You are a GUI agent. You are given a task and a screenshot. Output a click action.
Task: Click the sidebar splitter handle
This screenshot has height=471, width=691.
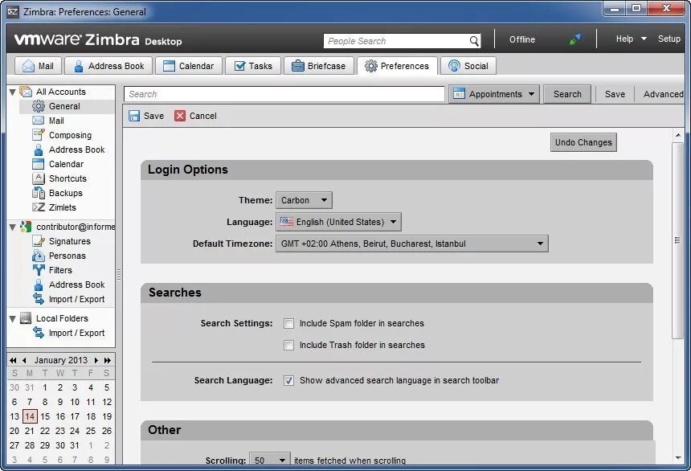[119, 274]
